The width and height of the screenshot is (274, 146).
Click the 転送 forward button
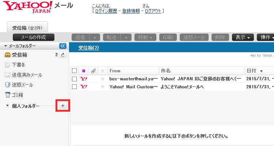click(112, 37)
